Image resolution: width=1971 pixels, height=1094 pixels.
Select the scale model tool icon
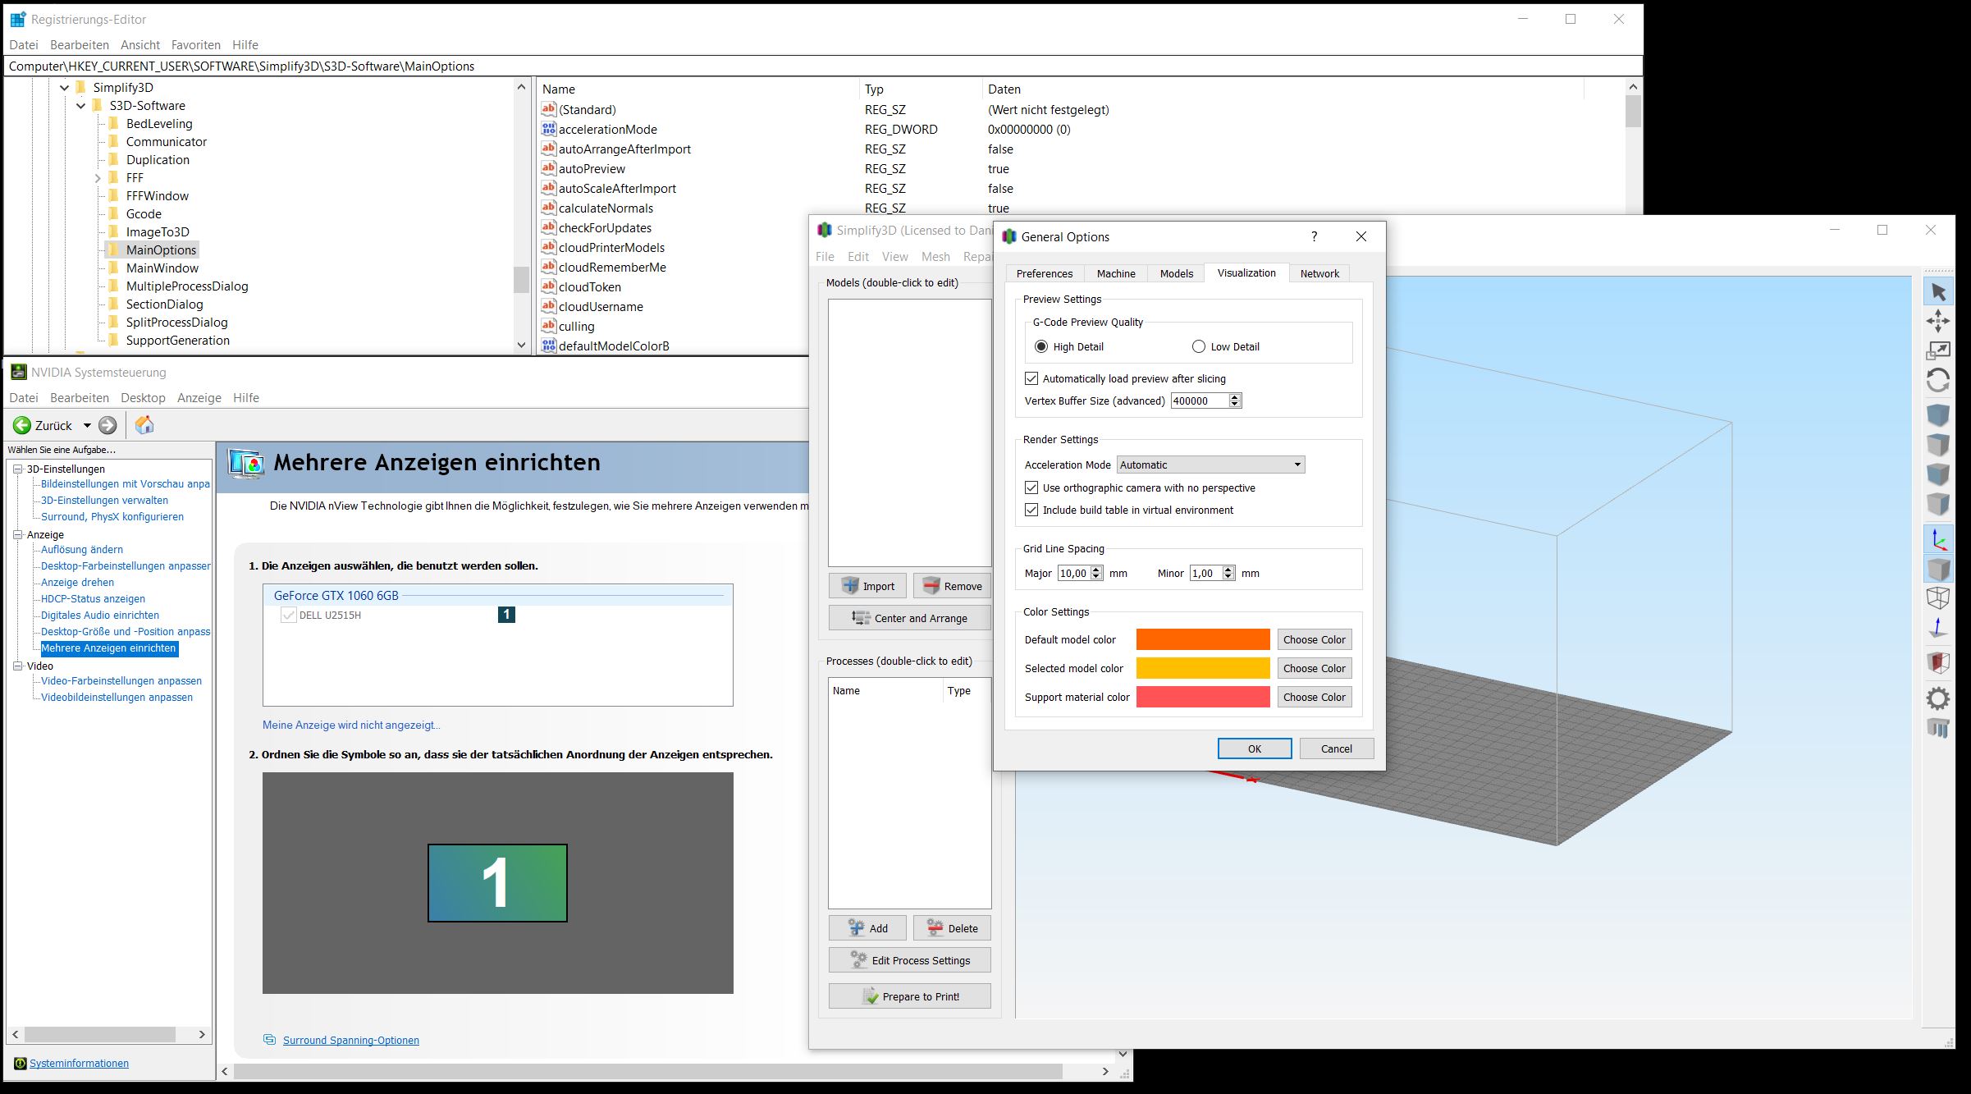pyautogui.click(x=1938, y=350)
